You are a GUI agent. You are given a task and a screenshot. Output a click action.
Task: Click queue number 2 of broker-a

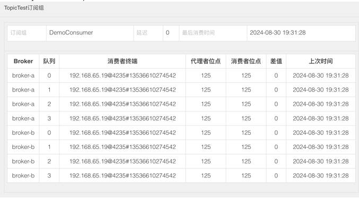(49, 104)
